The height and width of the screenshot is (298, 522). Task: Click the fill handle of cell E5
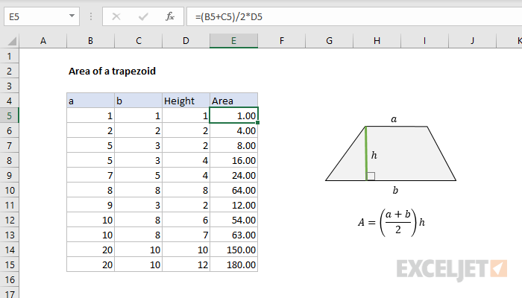[x=258, y=123]
